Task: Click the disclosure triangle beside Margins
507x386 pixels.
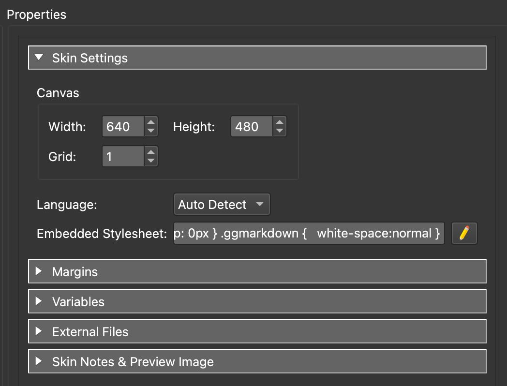Action: pos(39,271)
